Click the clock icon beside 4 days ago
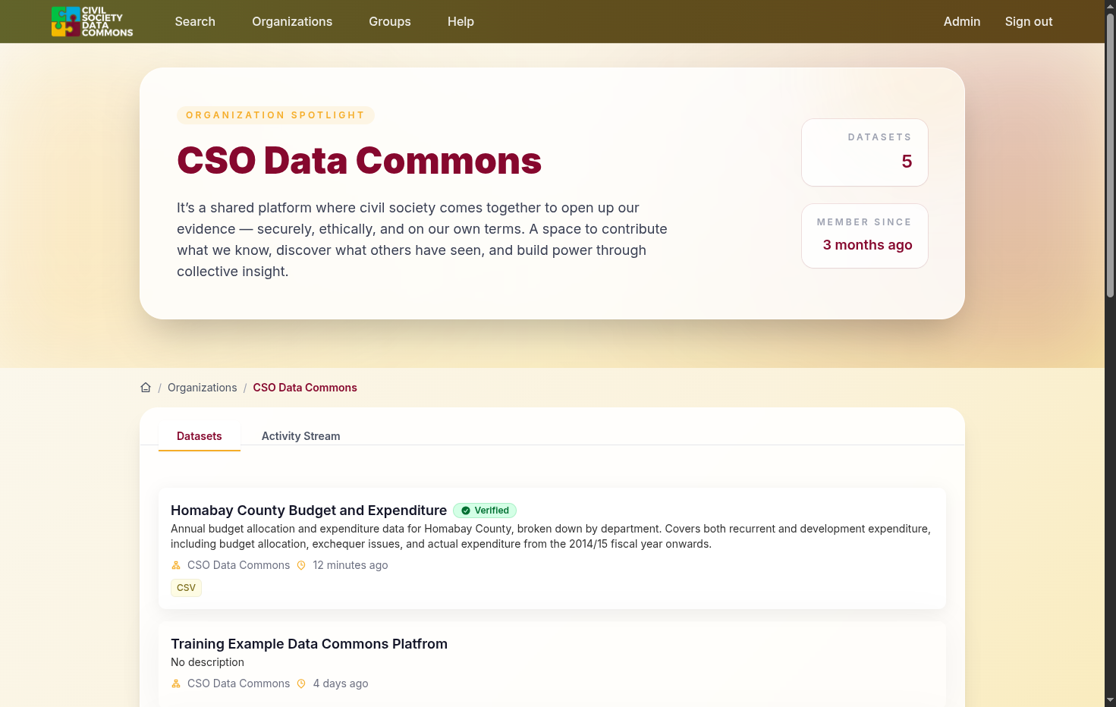1116x707 pixels. (301, 683)
